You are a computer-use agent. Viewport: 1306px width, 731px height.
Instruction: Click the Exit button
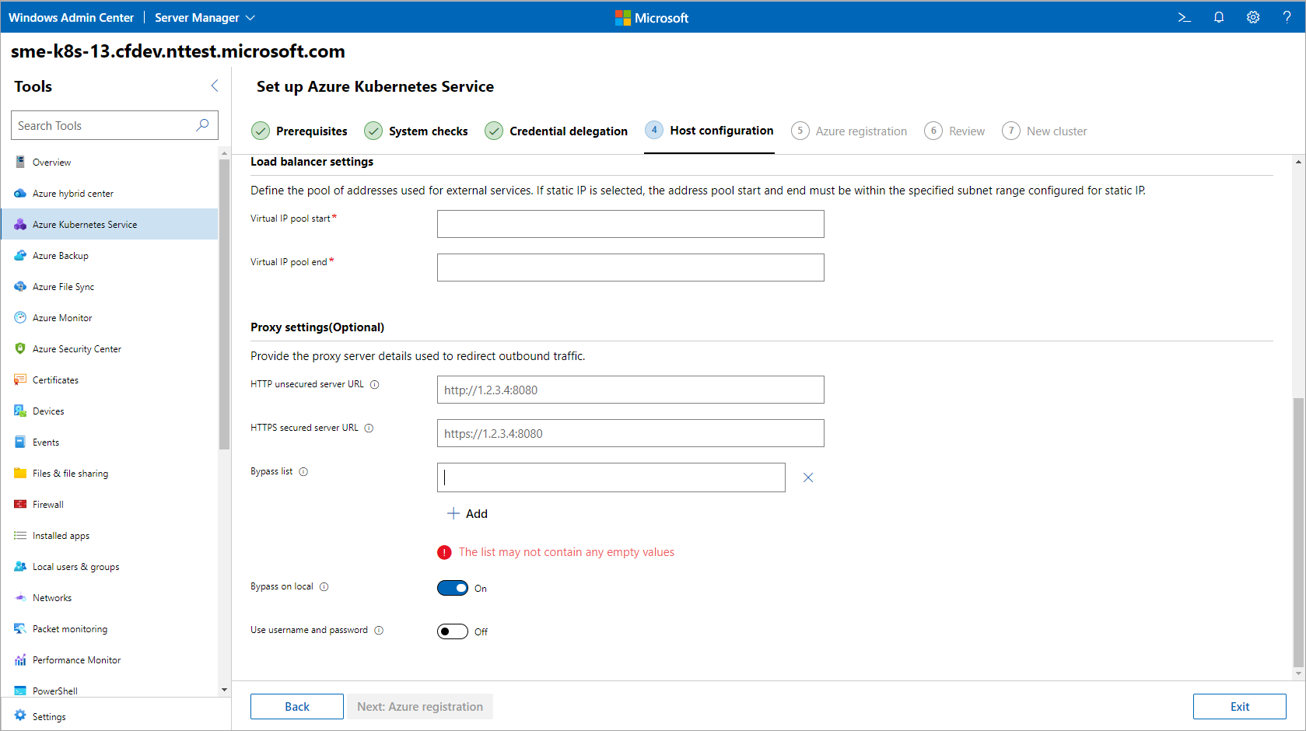click(x=1239, y=706)
